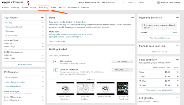Viewport: 184px width, 105px height.
Task: Open the Sales Summary three-dot menu
Action: (177, 59)
